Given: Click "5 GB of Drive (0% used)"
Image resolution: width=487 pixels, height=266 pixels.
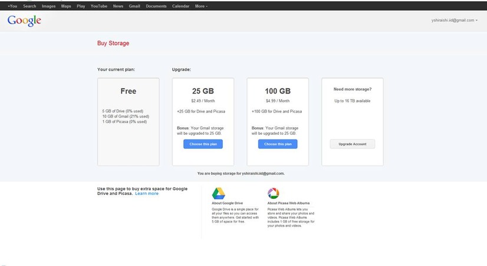Looking at the screenshot, I should pyautogui.click(x=123, y=111).
